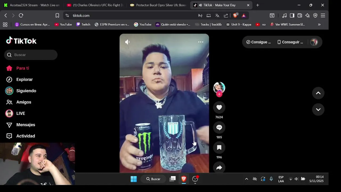Click the TikTok logo
The image size is (341, 192).
click(x=21, y=41)
